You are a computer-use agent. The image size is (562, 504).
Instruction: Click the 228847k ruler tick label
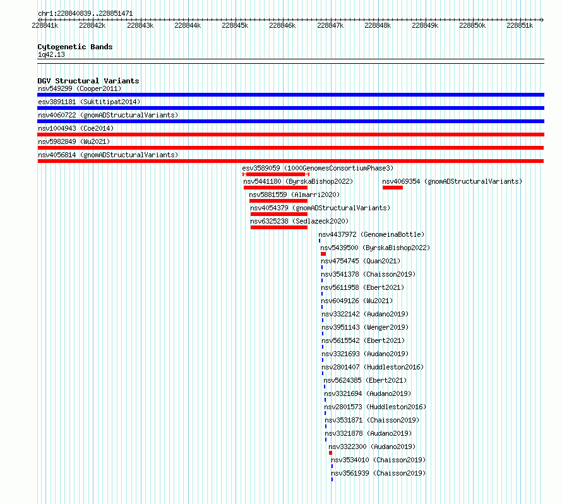tap(330, 25)
